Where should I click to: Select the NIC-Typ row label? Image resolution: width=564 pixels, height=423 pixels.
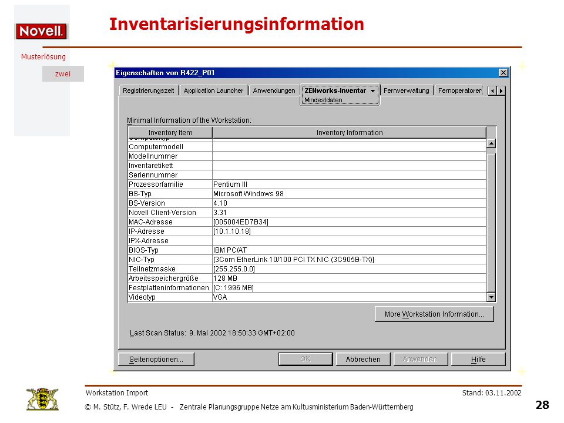(142, 259)
